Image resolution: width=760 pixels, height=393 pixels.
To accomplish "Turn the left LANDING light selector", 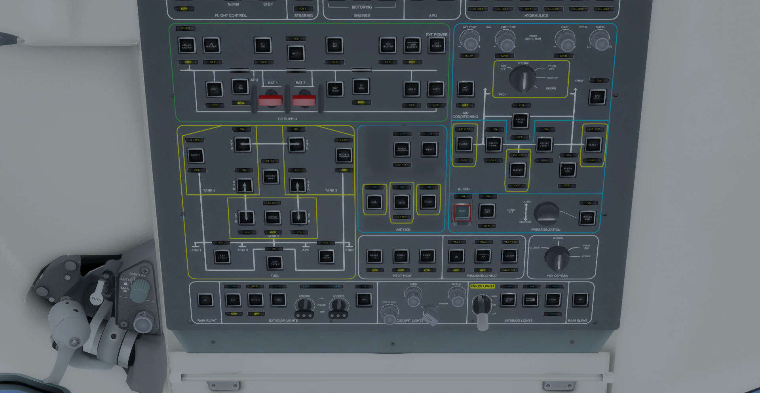I will pyautogui.click(x=304, y=306).
